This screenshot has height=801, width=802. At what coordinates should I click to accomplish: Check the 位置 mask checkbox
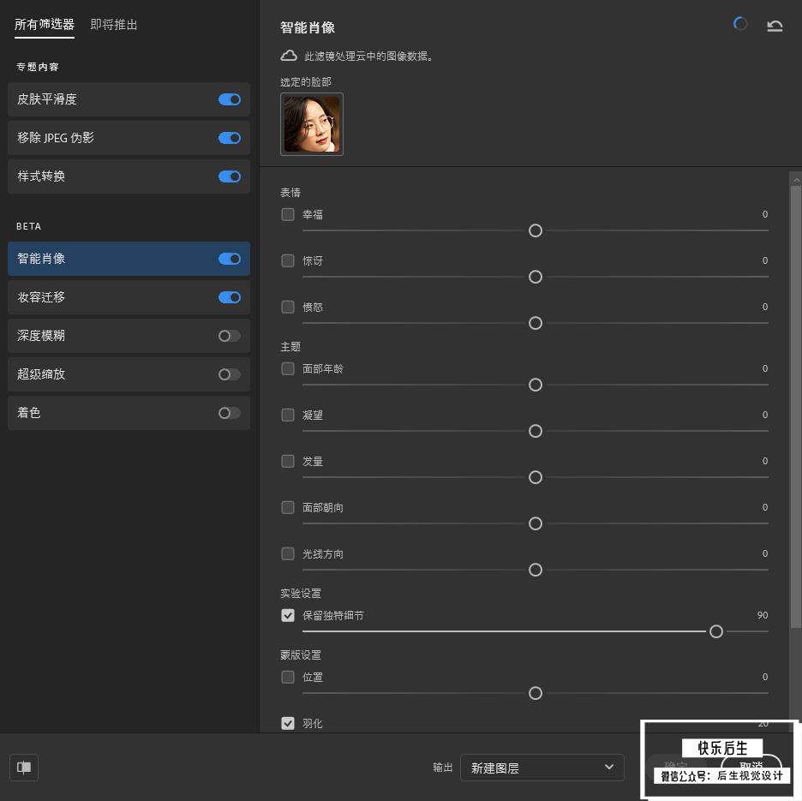(288, 678)
